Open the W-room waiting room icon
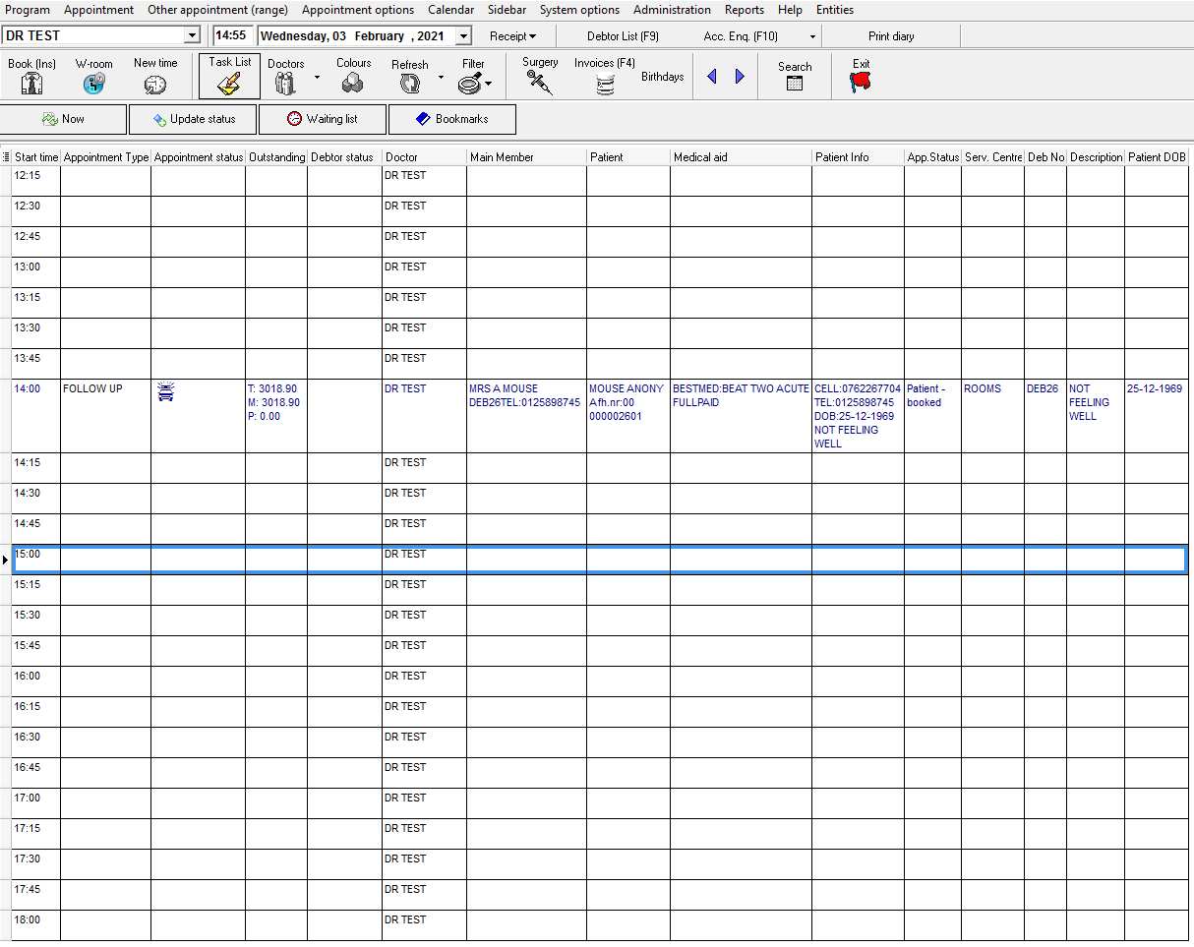This screenshot has height=947, width=1194. (93, 84)
